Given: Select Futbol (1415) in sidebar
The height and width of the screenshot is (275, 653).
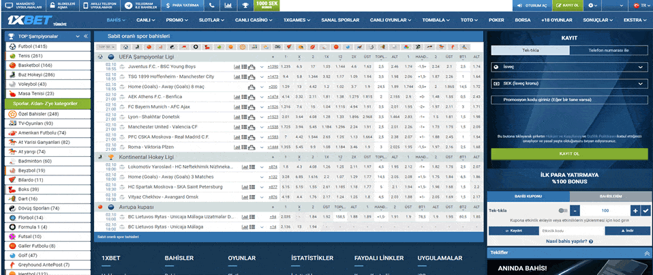Looking at the screenshot, I should point(48,46).
